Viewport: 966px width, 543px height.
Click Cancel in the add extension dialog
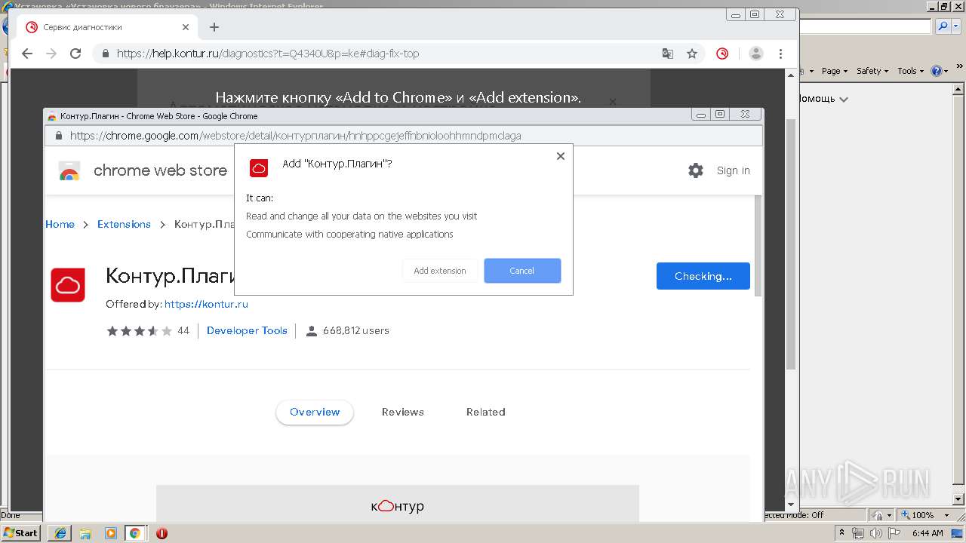coord(522,271)
